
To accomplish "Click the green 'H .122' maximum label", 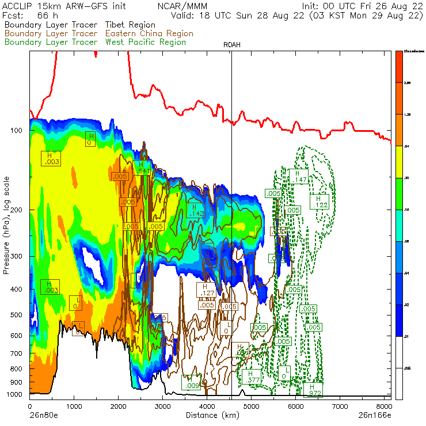I will (319, 201).
